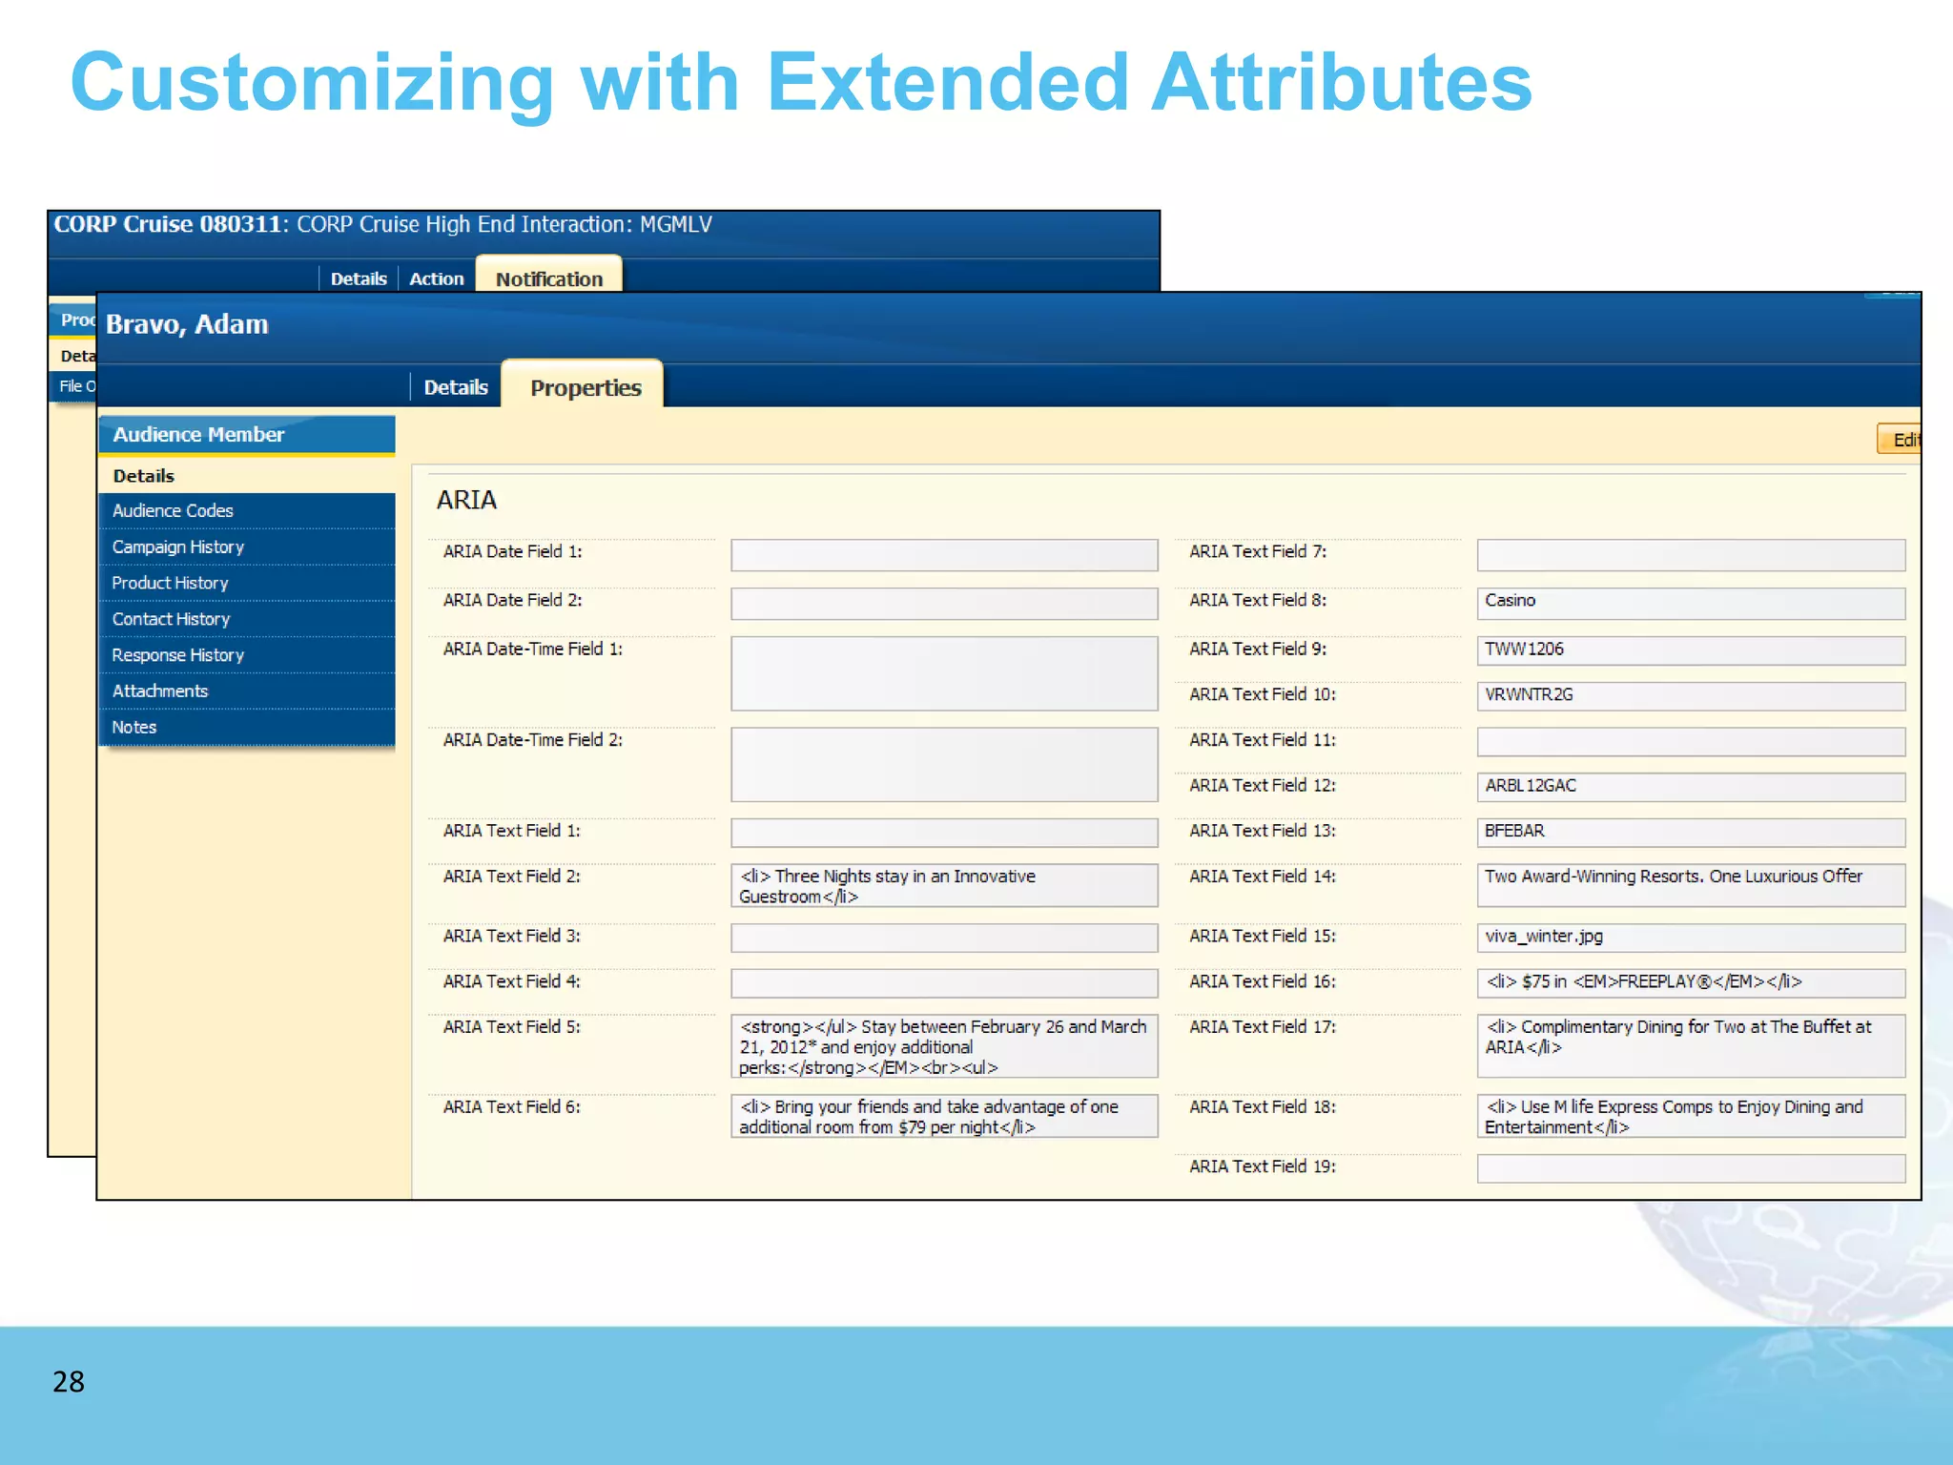Select Details entry under Audience Member

pyautogui.click(x=247, y=476)
